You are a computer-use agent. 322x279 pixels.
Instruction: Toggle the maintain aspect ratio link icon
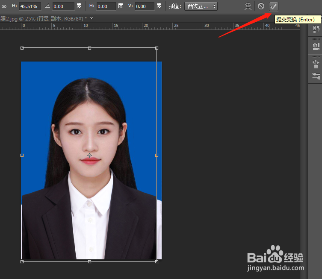coord(4,6)
